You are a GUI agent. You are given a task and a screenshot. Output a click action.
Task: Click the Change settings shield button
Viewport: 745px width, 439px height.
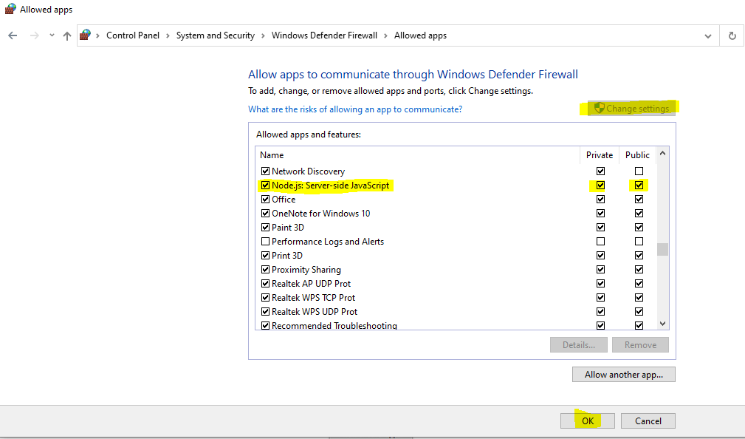tap(631, 109)
